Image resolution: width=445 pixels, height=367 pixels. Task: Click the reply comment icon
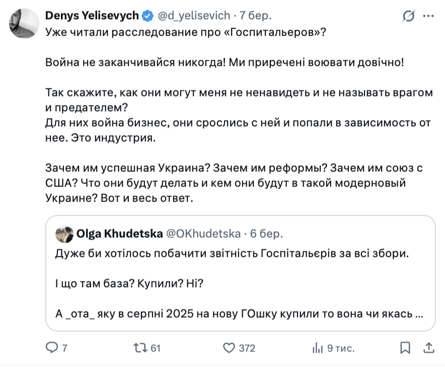tap(52, 347)
